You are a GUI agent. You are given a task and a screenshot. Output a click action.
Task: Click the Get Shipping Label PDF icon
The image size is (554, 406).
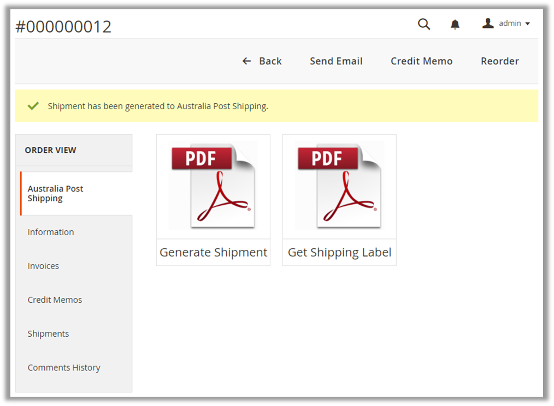pos(339,186)
